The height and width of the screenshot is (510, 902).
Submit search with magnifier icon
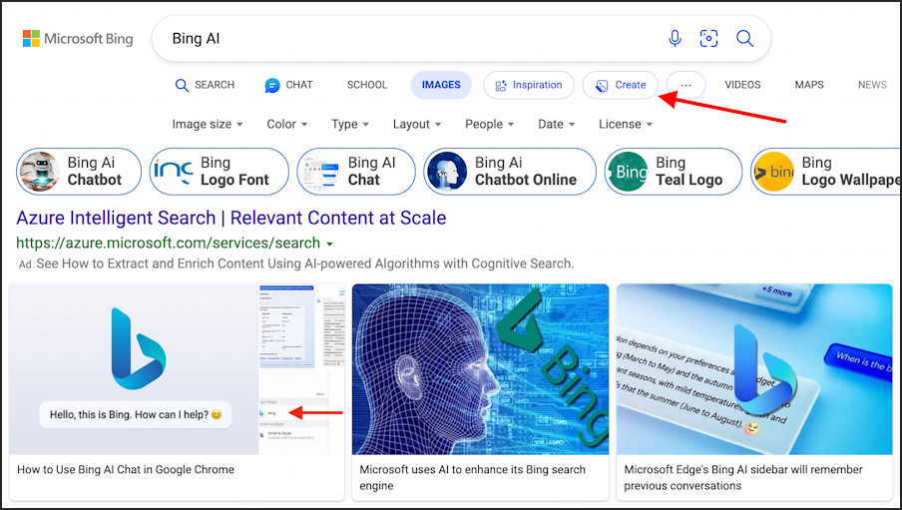(x=745, y=39)
